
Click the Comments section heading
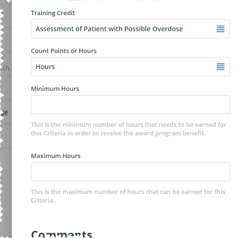click(62, 234)
